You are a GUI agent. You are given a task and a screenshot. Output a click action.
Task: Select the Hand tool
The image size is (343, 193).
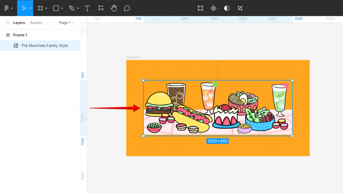[x=114, y=8]
